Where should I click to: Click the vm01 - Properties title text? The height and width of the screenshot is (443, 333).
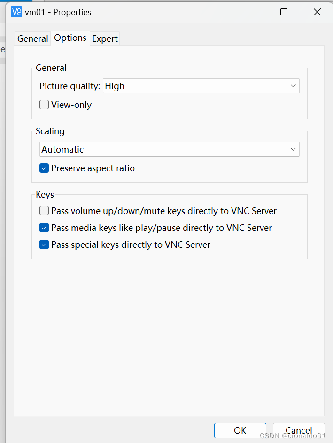[x=58, y=12]
